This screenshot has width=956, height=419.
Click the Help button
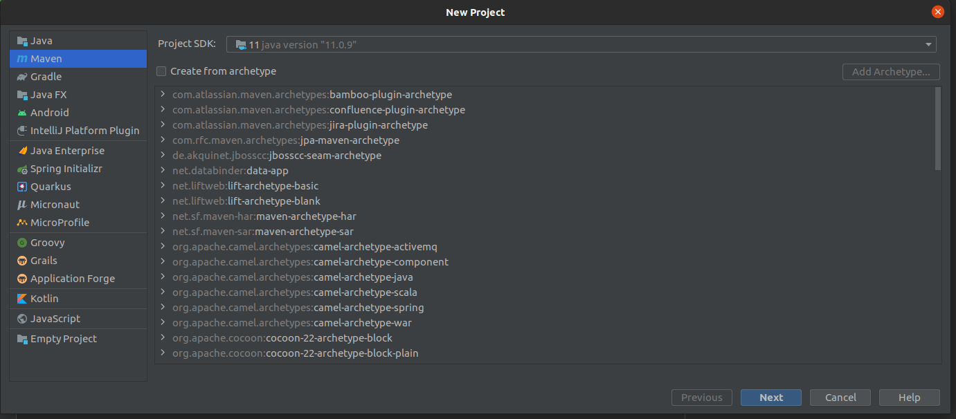[910, 398]
